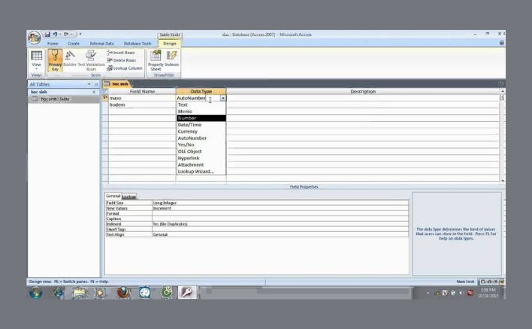Viewport: 532px width, 329px height.
Task: Open the Indexes window
Action: point(172,59)
